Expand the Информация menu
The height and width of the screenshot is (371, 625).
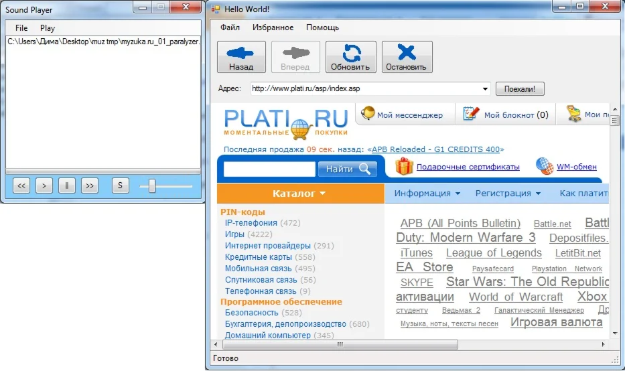tap(427, 194)
